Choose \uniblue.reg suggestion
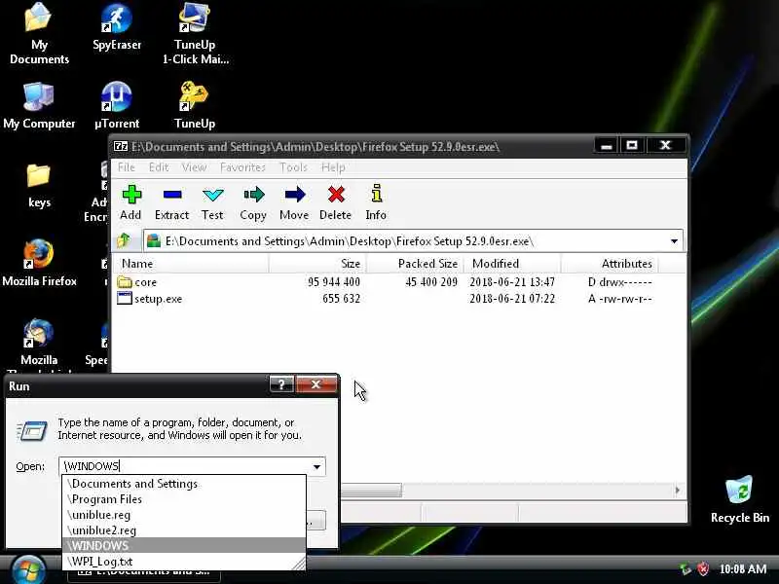Viewport: 779px width, 584px height. click(184, 515)
